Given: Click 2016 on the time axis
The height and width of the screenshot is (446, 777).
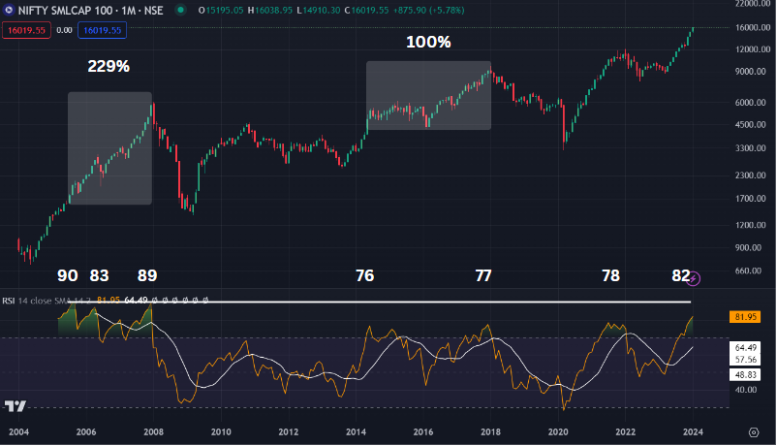Looking at the screenshot, I should point(423,432).
